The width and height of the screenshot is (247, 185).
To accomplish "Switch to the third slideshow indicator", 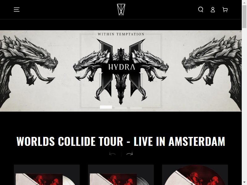I will pyautogui.click(x=136, y=108).
